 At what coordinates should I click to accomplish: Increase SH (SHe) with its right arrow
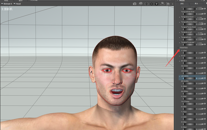pos(196,94)
